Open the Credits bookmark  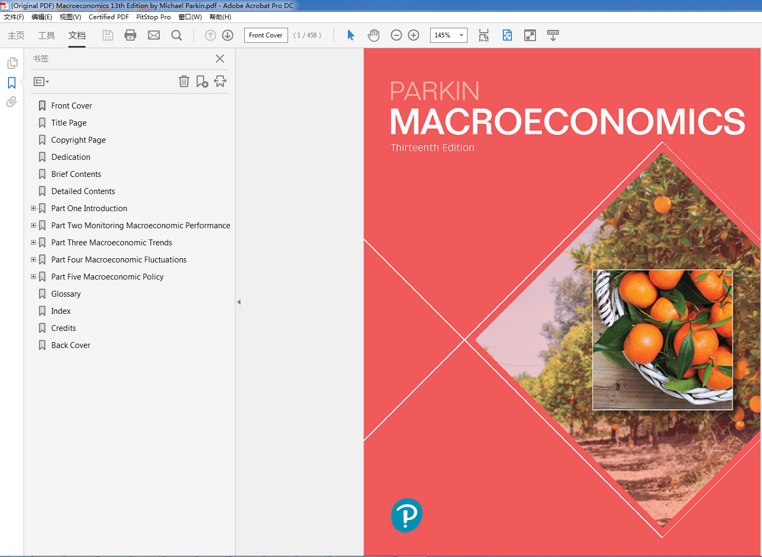(64, 328)
